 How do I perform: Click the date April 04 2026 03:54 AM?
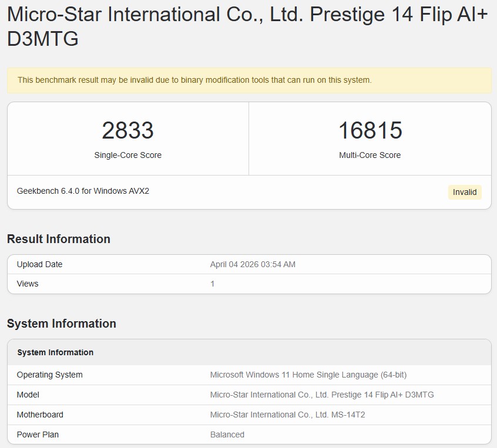coord(253,264)
